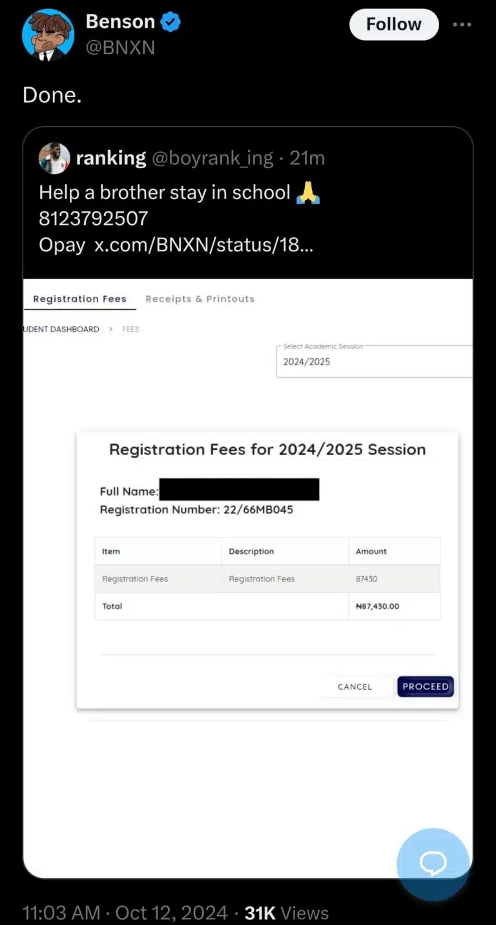Click the PROCEED button
This screenshot has width=496, height=925.
[x=425, y=686]
